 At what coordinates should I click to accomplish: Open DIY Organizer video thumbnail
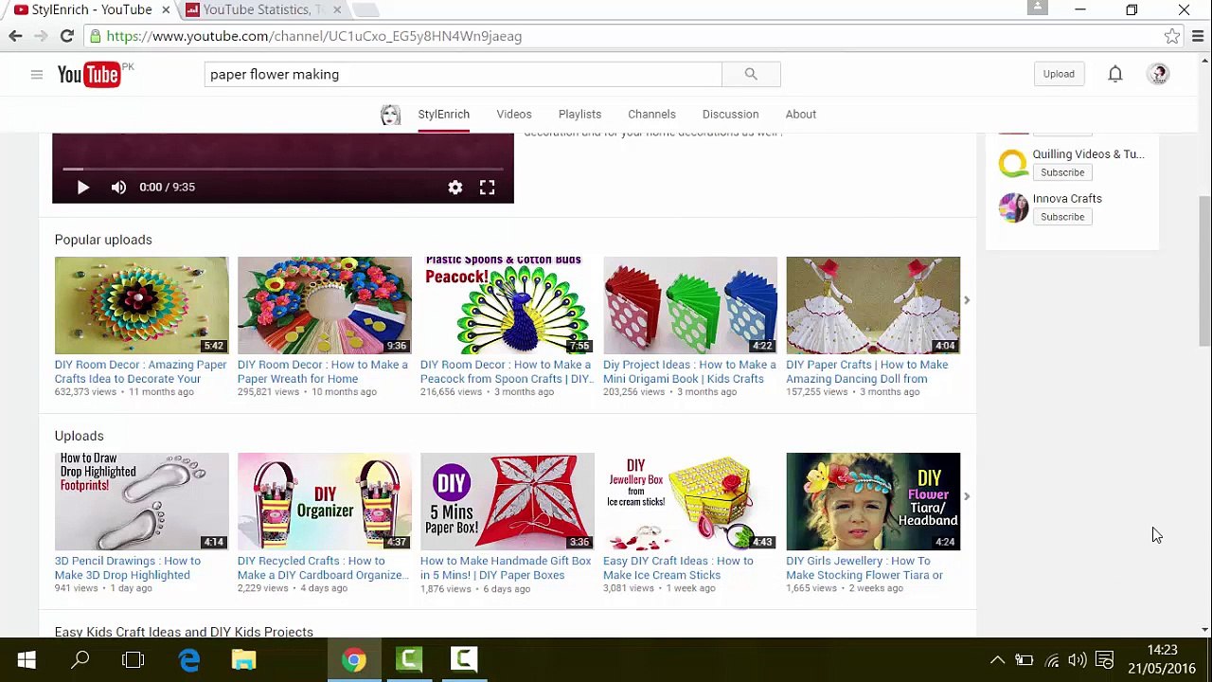(325, 501)
